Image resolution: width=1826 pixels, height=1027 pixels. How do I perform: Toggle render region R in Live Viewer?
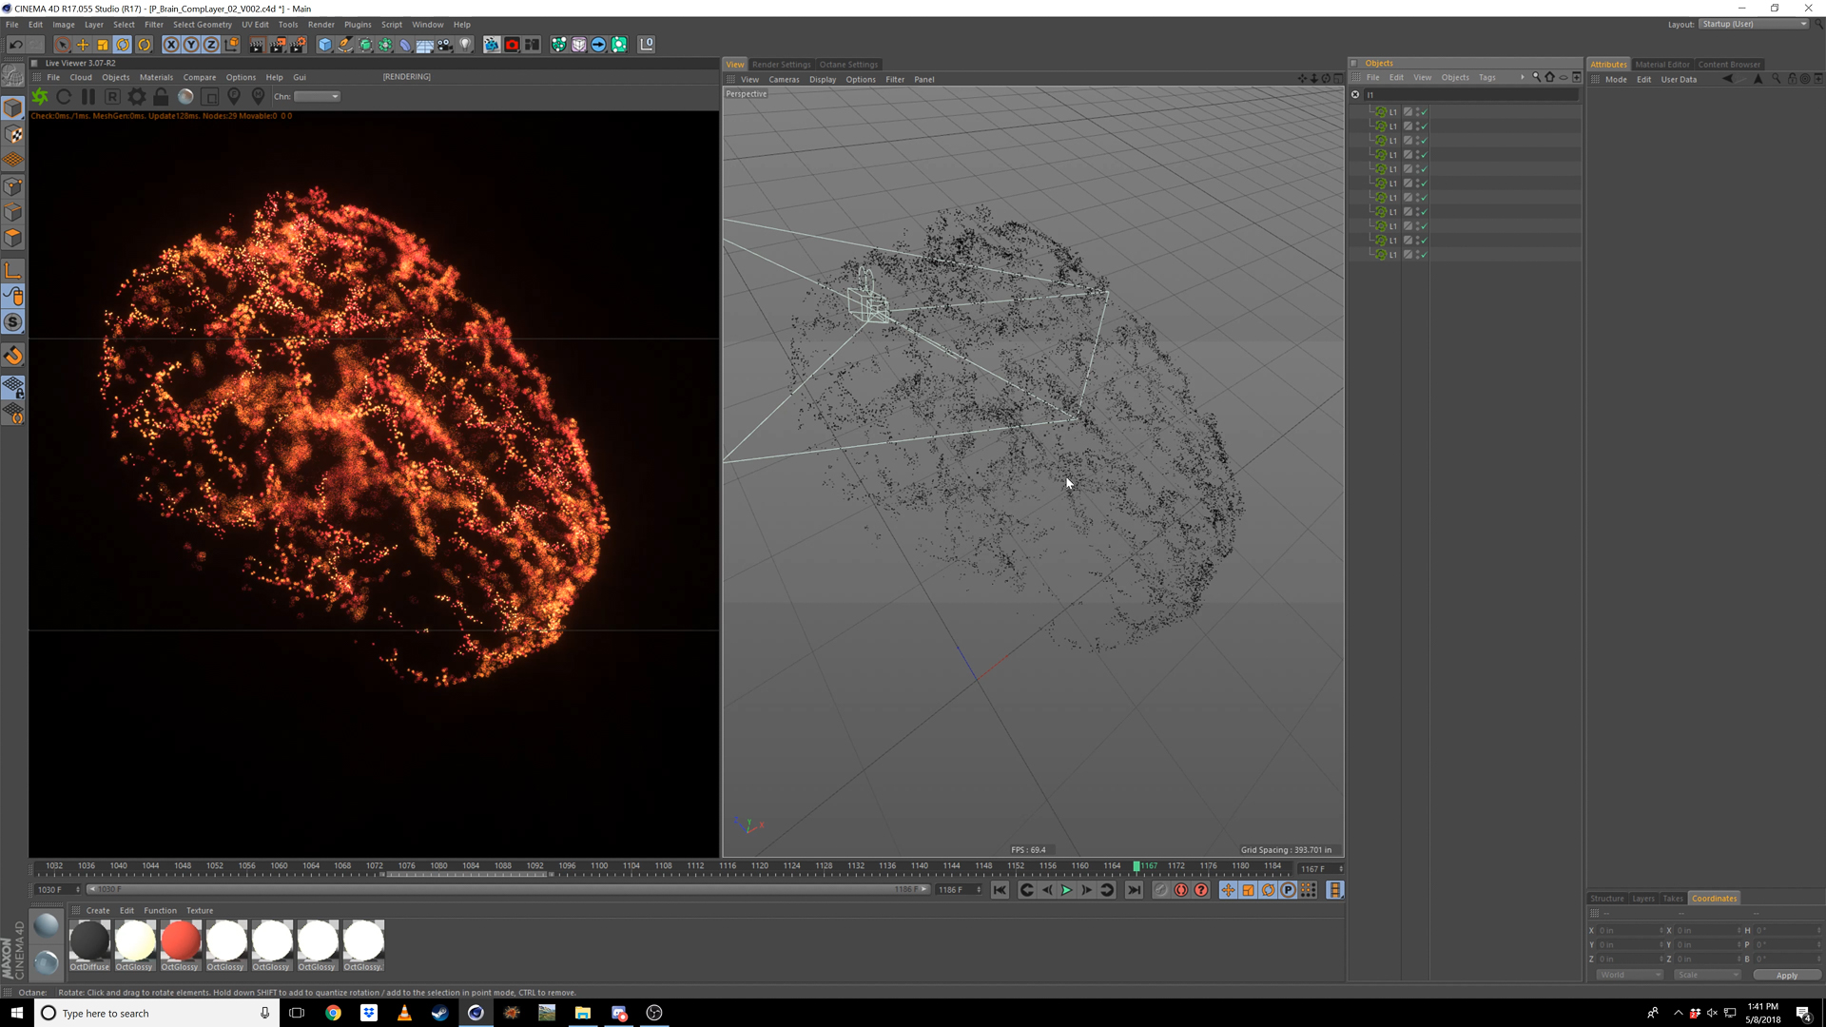coord(112,97)
